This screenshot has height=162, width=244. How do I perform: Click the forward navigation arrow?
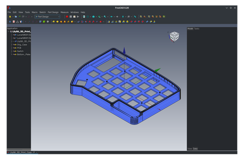coord(117,17)
